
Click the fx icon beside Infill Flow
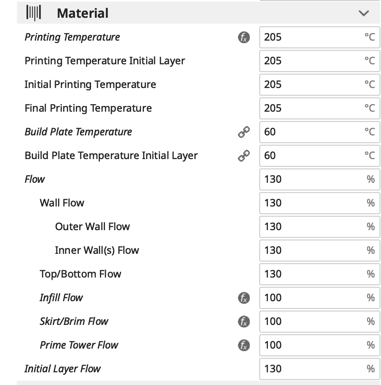243,298
